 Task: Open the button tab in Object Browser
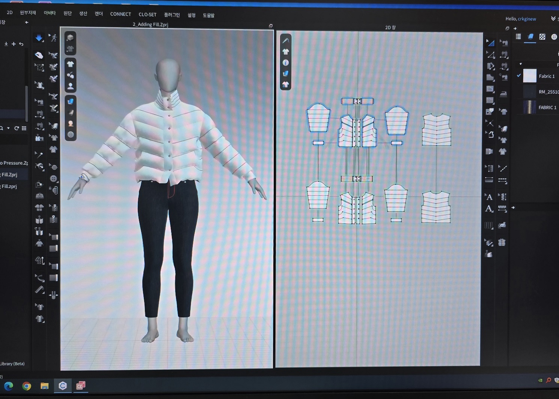pos(554,37)
